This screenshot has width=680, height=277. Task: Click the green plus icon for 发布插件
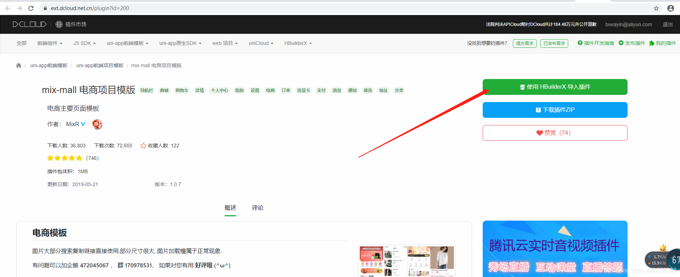tap(621, 43)
